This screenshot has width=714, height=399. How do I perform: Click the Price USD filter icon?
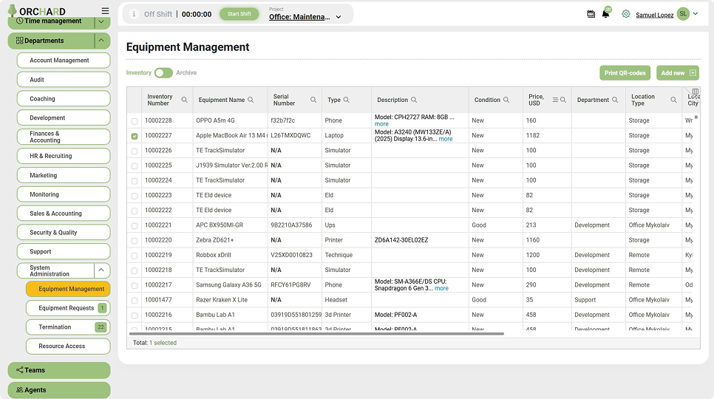point(556,100)
